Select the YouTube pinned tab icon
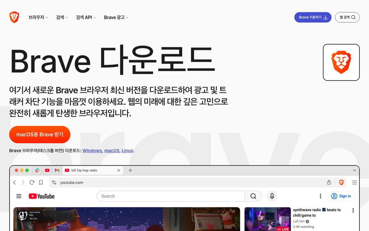 [47, 170]
